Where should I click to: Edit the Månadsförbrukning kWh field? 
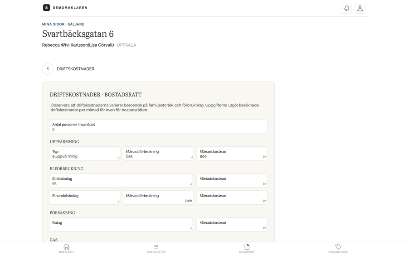pos(158,197)
